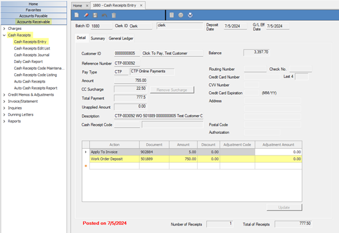
Task: Open the Home navigation section
Action: [x=34, y=4]
